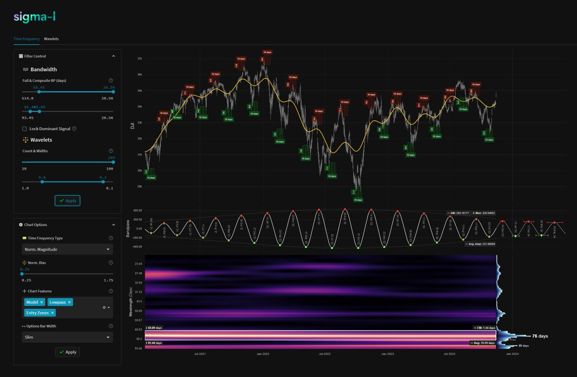Click the 69.89 days band label
The height and width of the screenshot is (377, 577).
coord(154,328)
